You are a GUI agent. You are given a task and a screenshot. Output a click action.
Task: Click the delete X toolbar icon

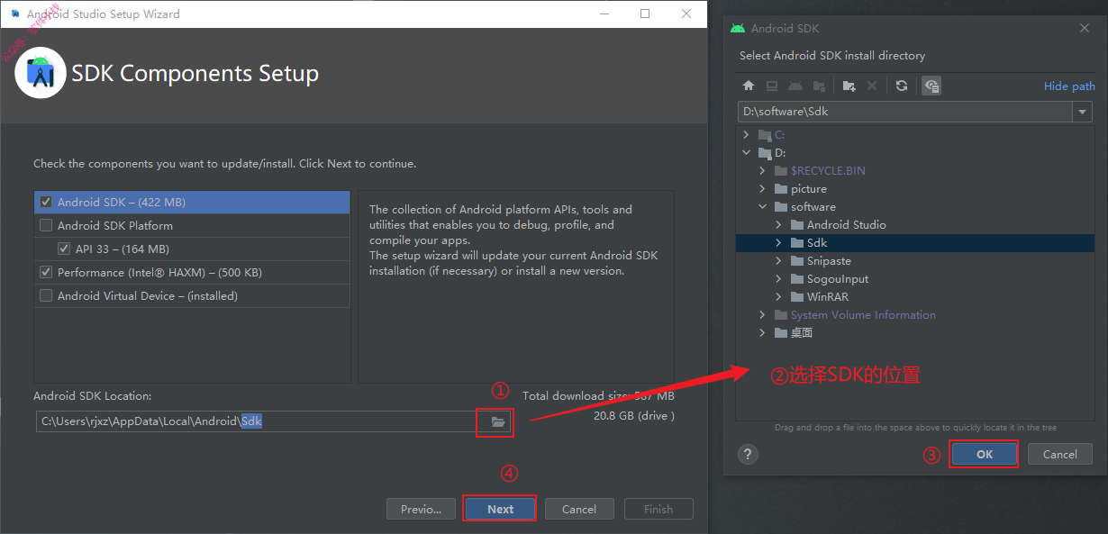[871, 86]
